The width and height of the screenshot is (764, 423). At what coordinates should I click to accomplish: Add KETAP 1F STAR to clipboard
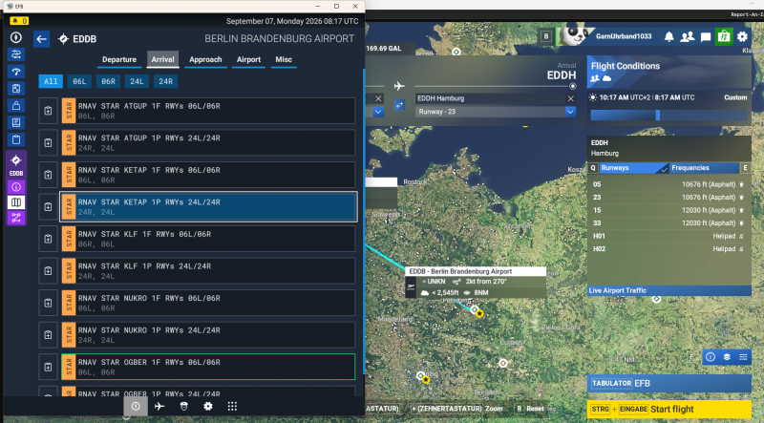coord(49,175)
